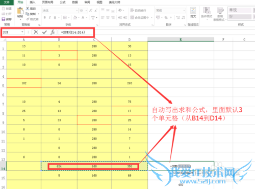255x189 pixels.
Task: Select the 好 (Good) cell style
Action: point(240,17)
